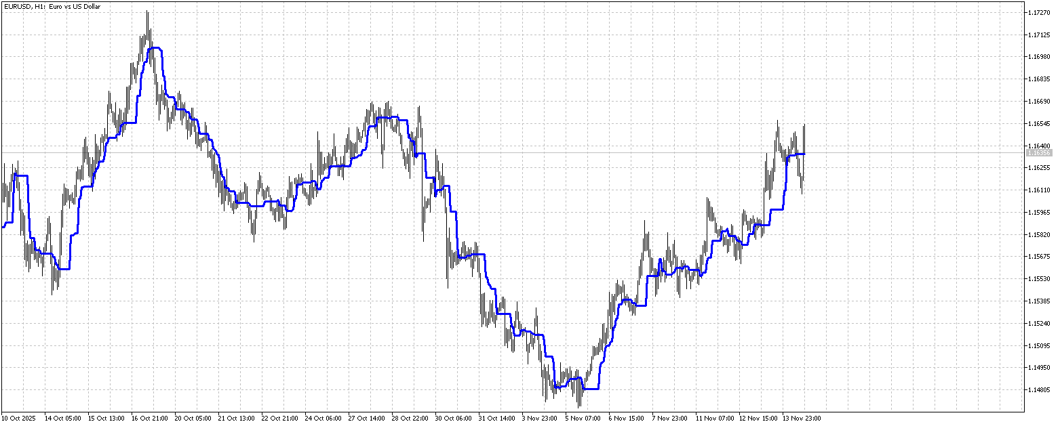
Task: Click the time axis bar at chart bottom
Action: pos(475,419)
